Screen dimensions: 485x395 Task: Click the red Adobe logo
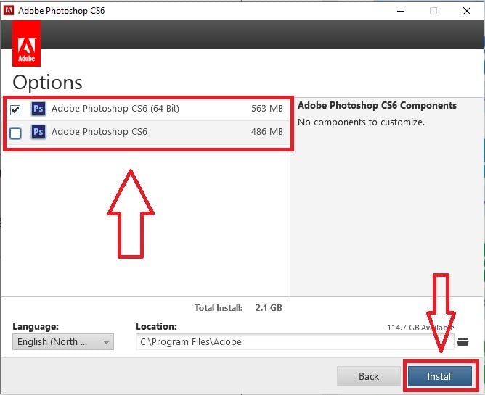pyautogui.click(x=26, y=43)
